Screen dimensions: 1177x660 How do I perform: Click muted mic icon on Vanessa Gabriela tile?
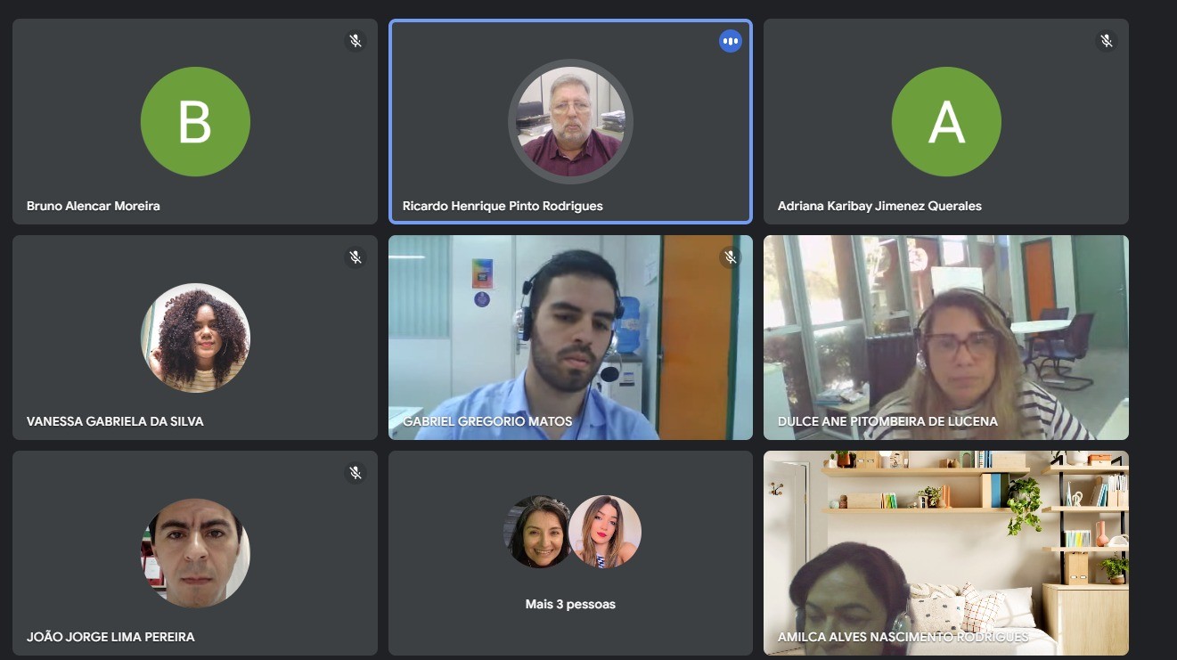[356, 257]
